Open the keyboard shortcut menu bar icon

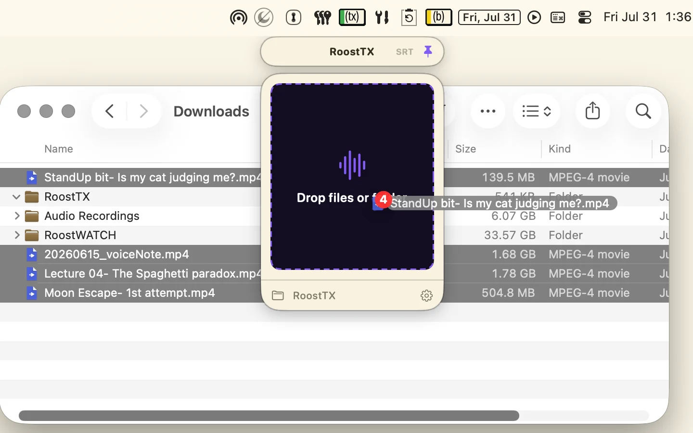(558, 18)
